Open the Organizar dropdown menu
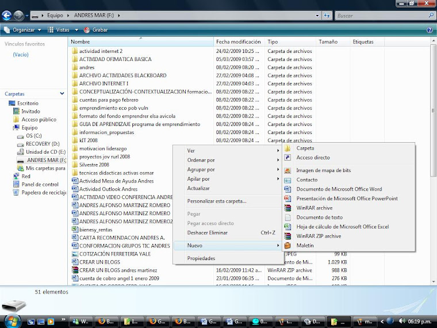 pos(23,30)
